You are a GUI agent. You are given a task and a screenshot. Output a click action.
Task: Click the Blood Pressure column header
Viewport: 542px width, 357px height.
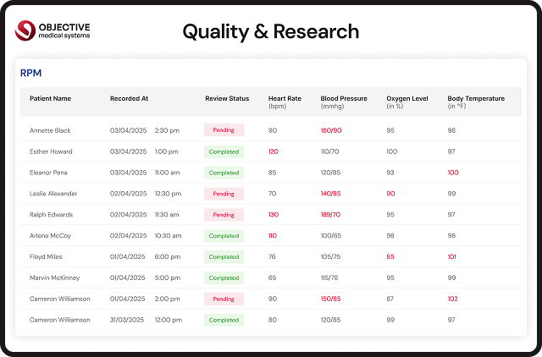click(344, 99)
